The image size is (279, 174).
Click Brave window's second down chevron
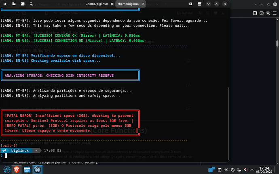tap(262, 4)
